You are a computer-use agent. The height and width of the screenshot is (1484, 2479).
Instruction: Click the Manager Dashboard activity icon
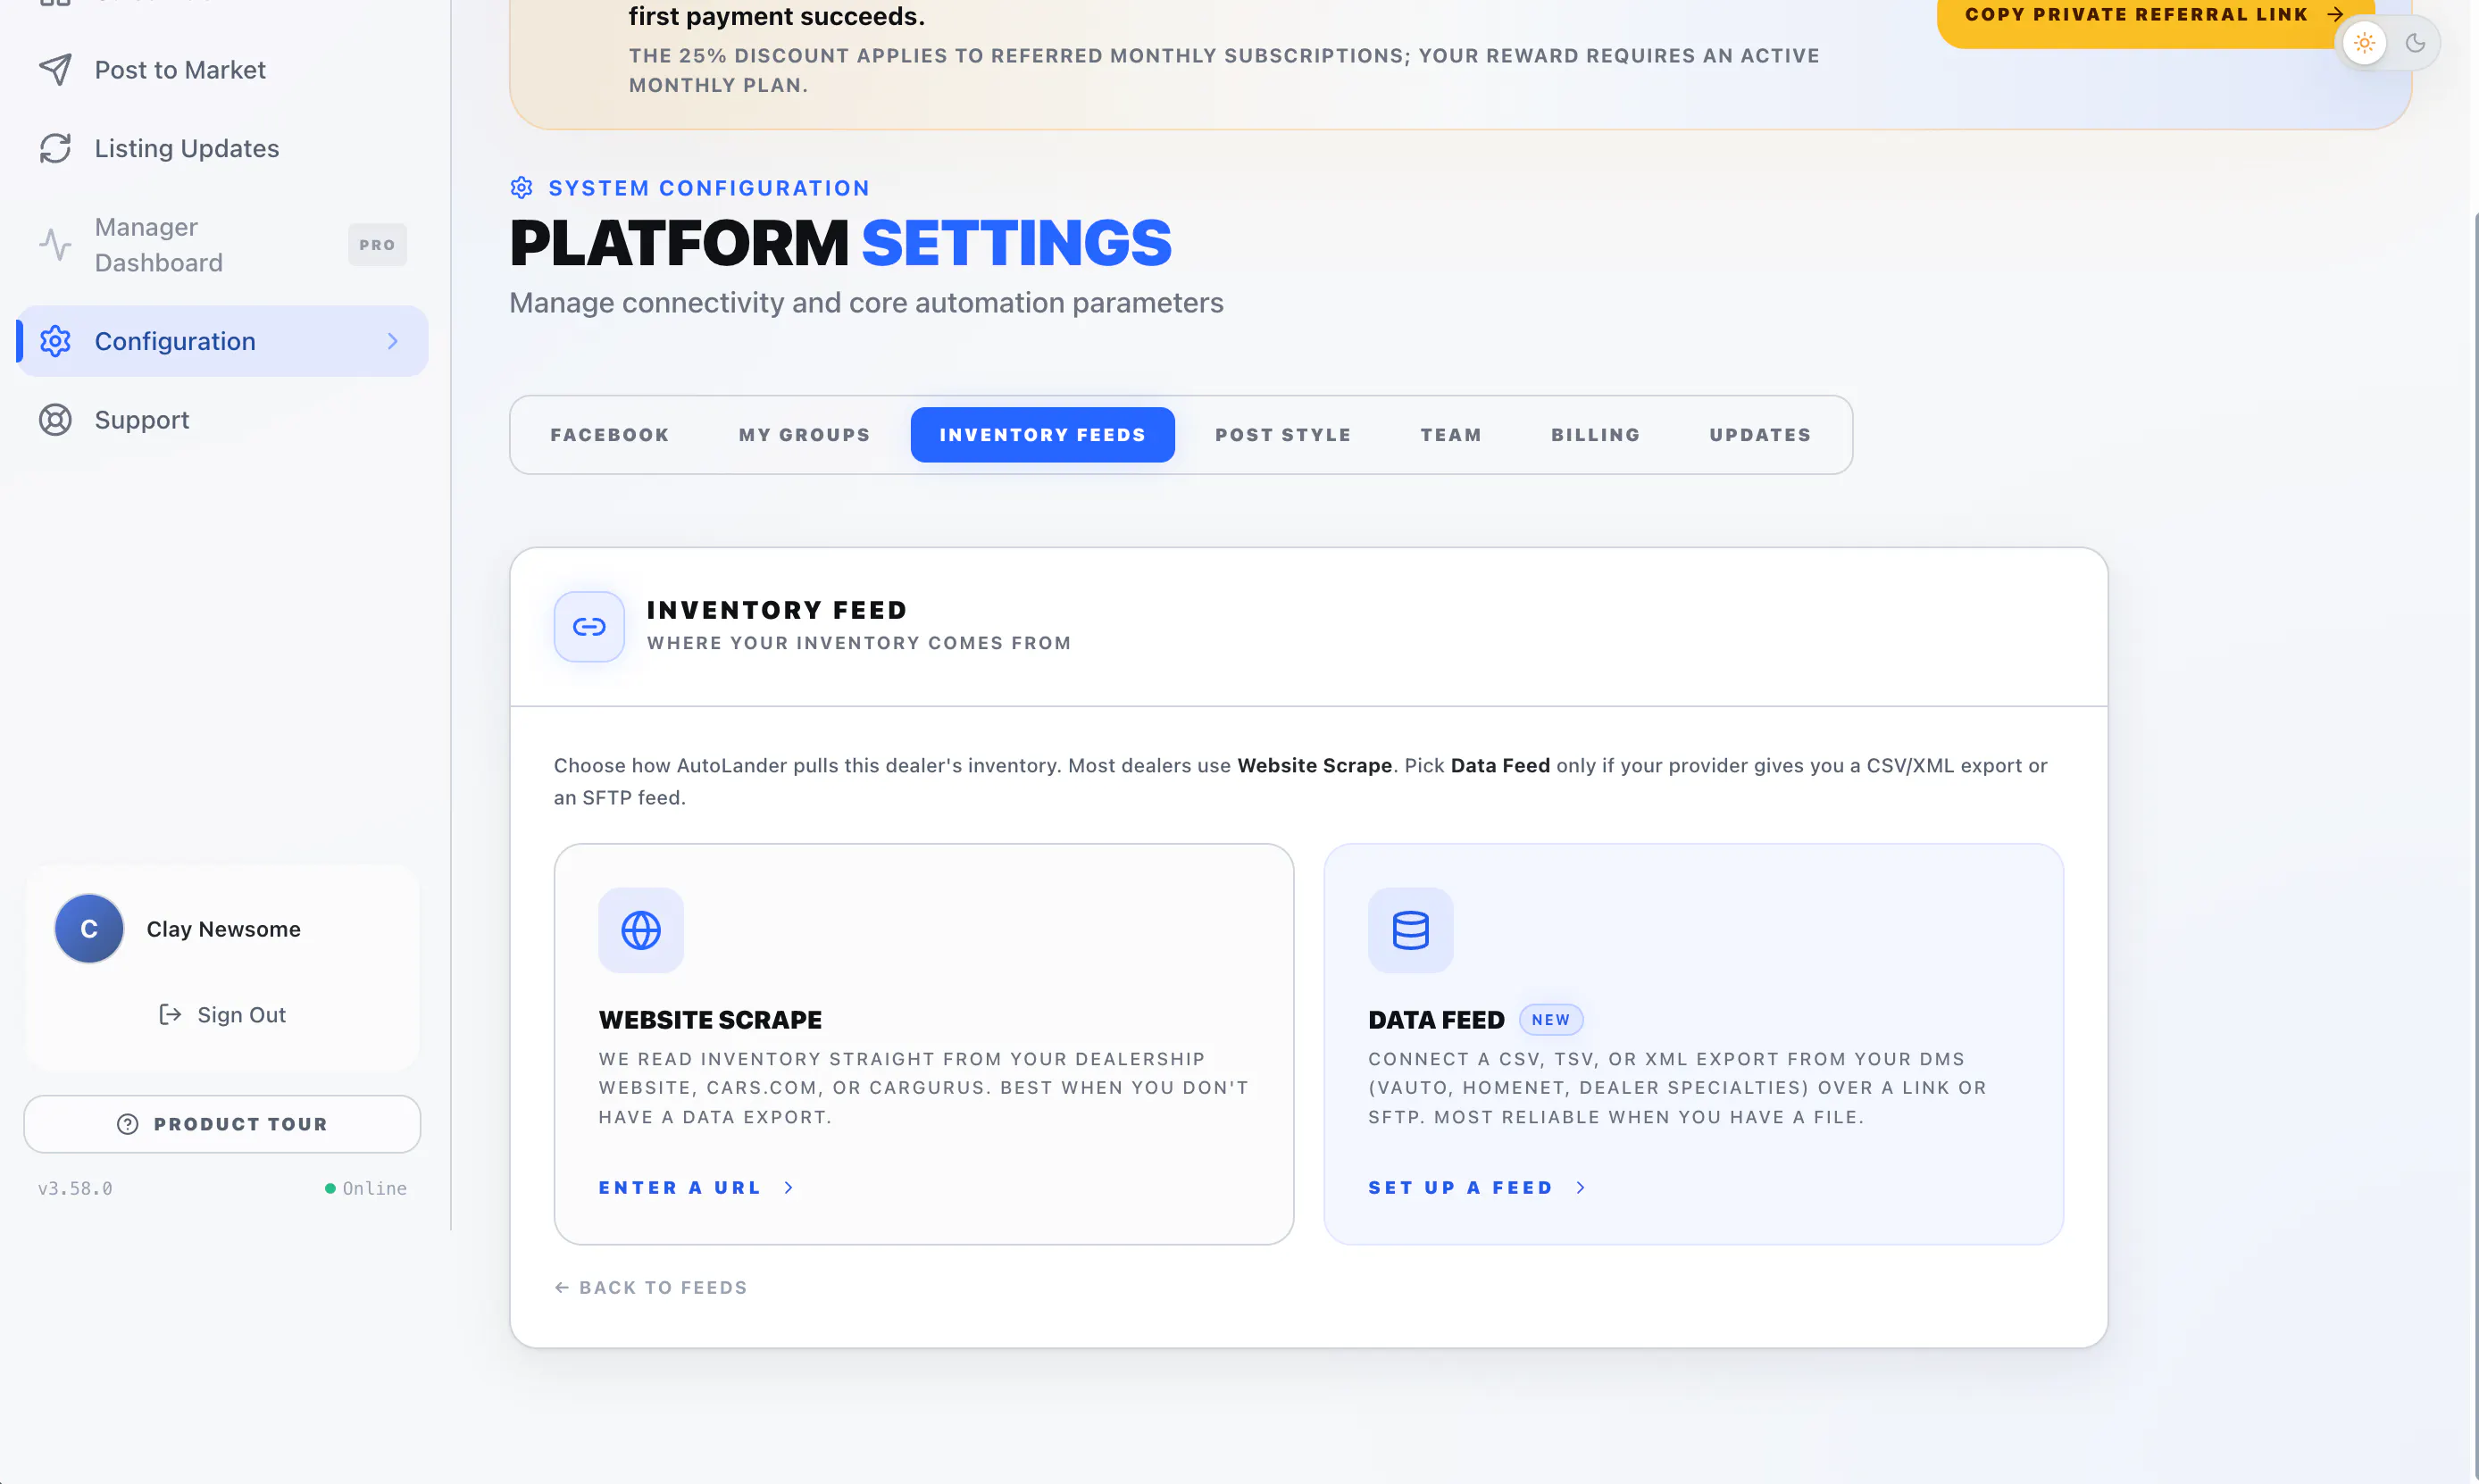[x=55, y=245]
